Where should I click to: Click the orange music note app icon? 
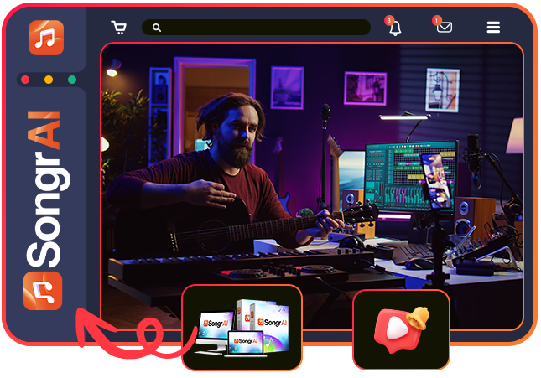(45, 38)
